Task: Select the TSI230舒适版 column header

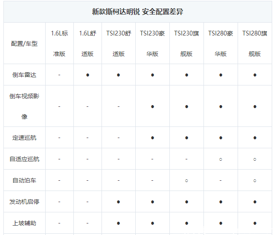Action: pos(118,44)
